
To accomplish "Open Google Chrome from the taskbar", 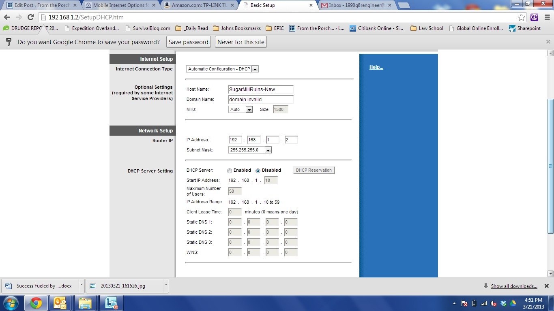I will [36, 303].
